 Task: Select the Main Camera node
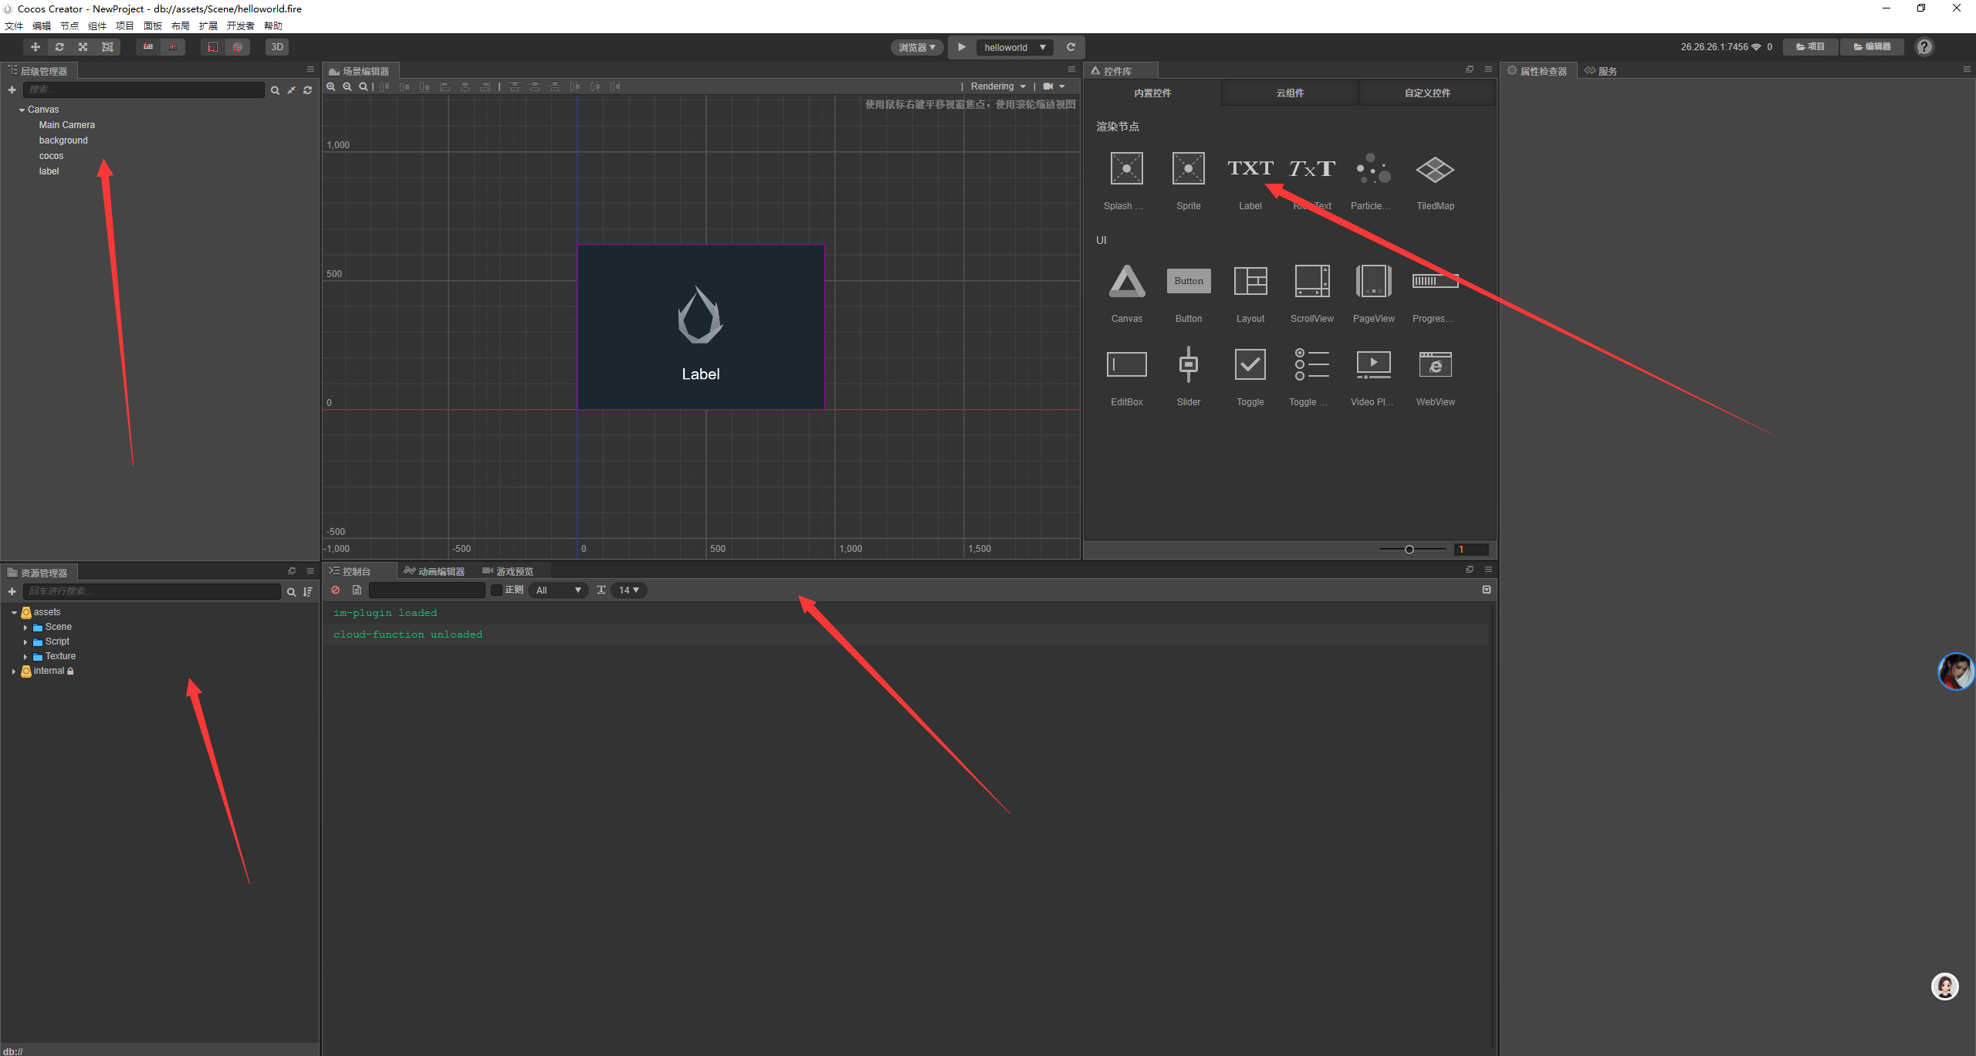pyautogui.click(x=67, y=125)
